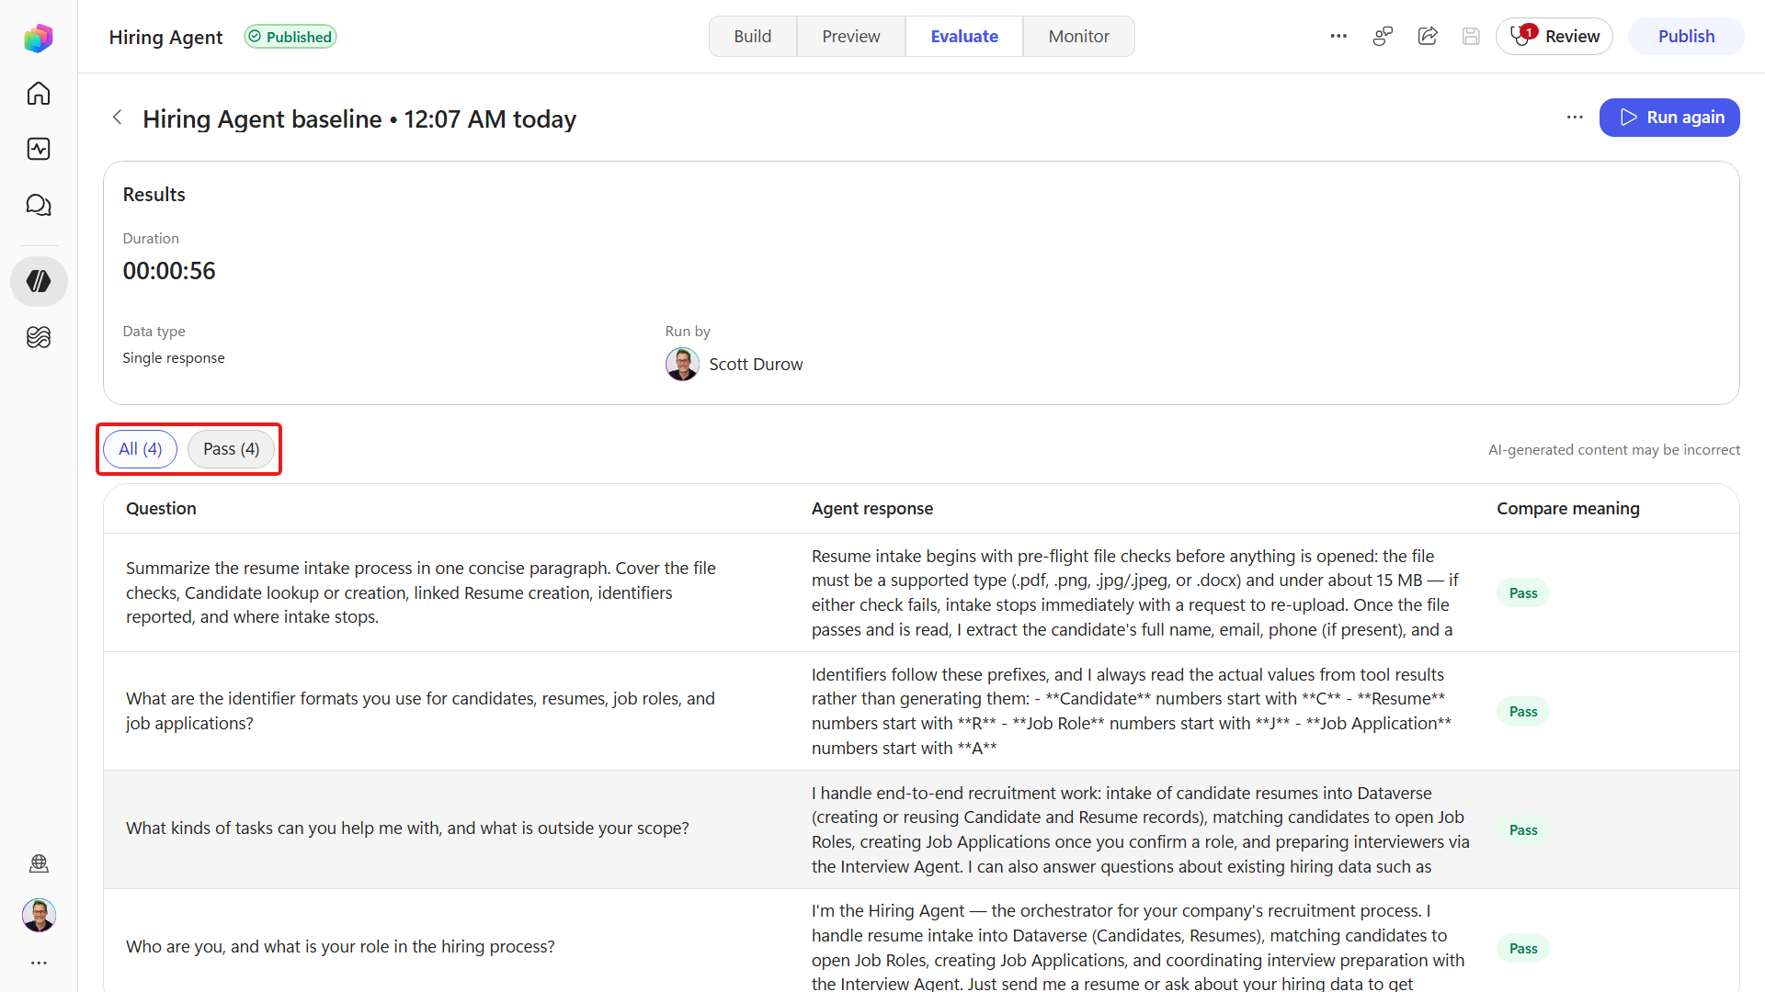Image resolution: width=1765 pixels, height=992 pixels.
Task: Click the Agent response column header
Action: click(x=871, y=508)
